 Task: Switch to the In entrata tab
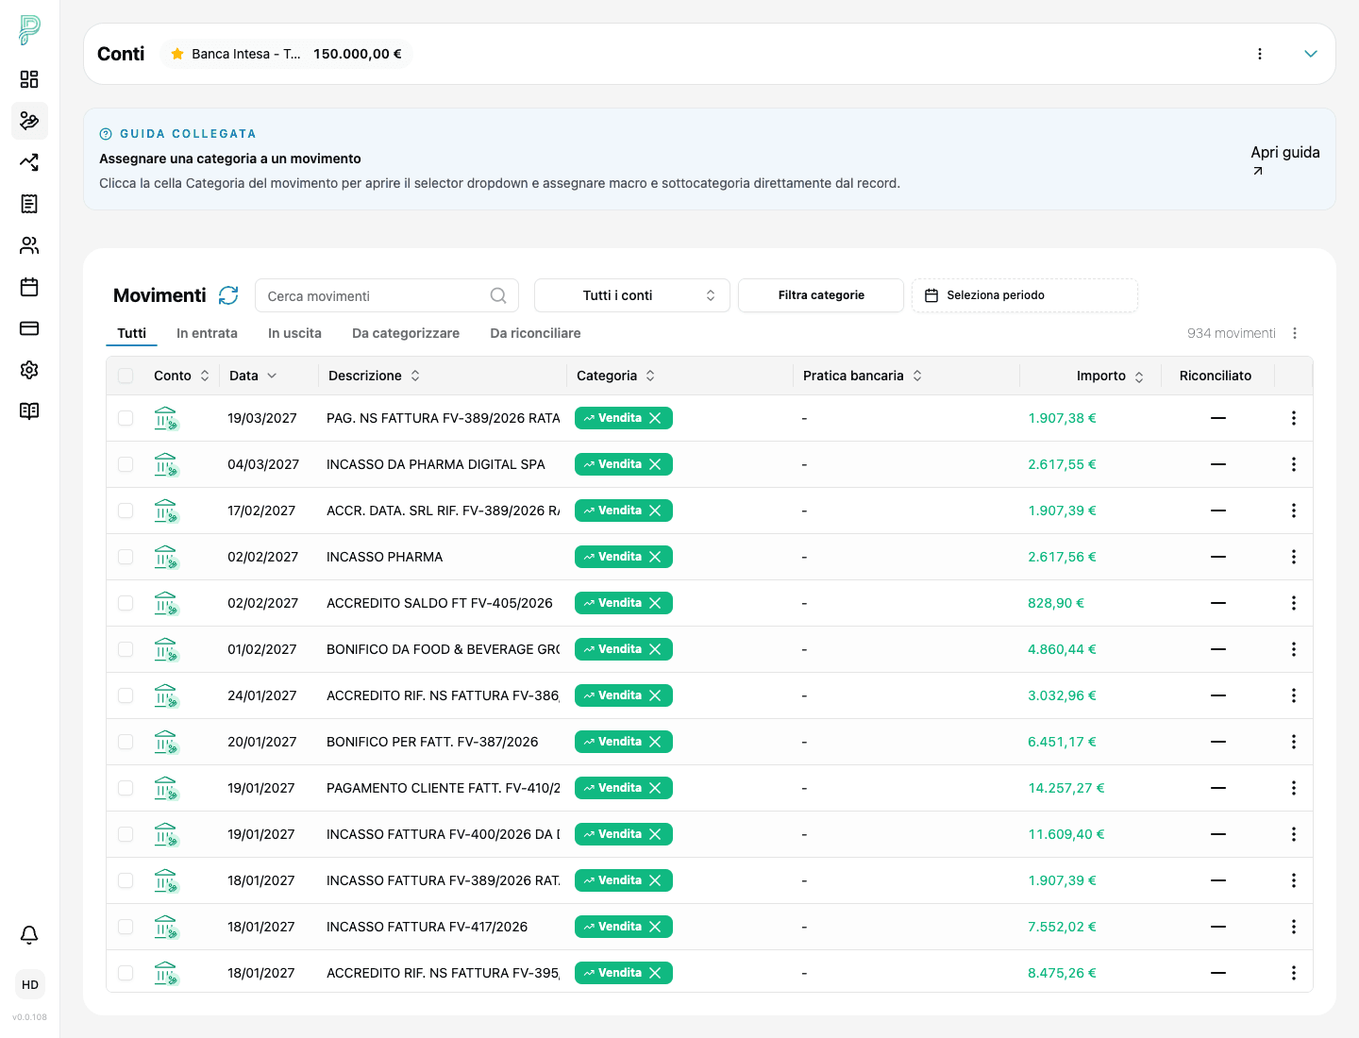pyautogui.click(x=207, y=333)
